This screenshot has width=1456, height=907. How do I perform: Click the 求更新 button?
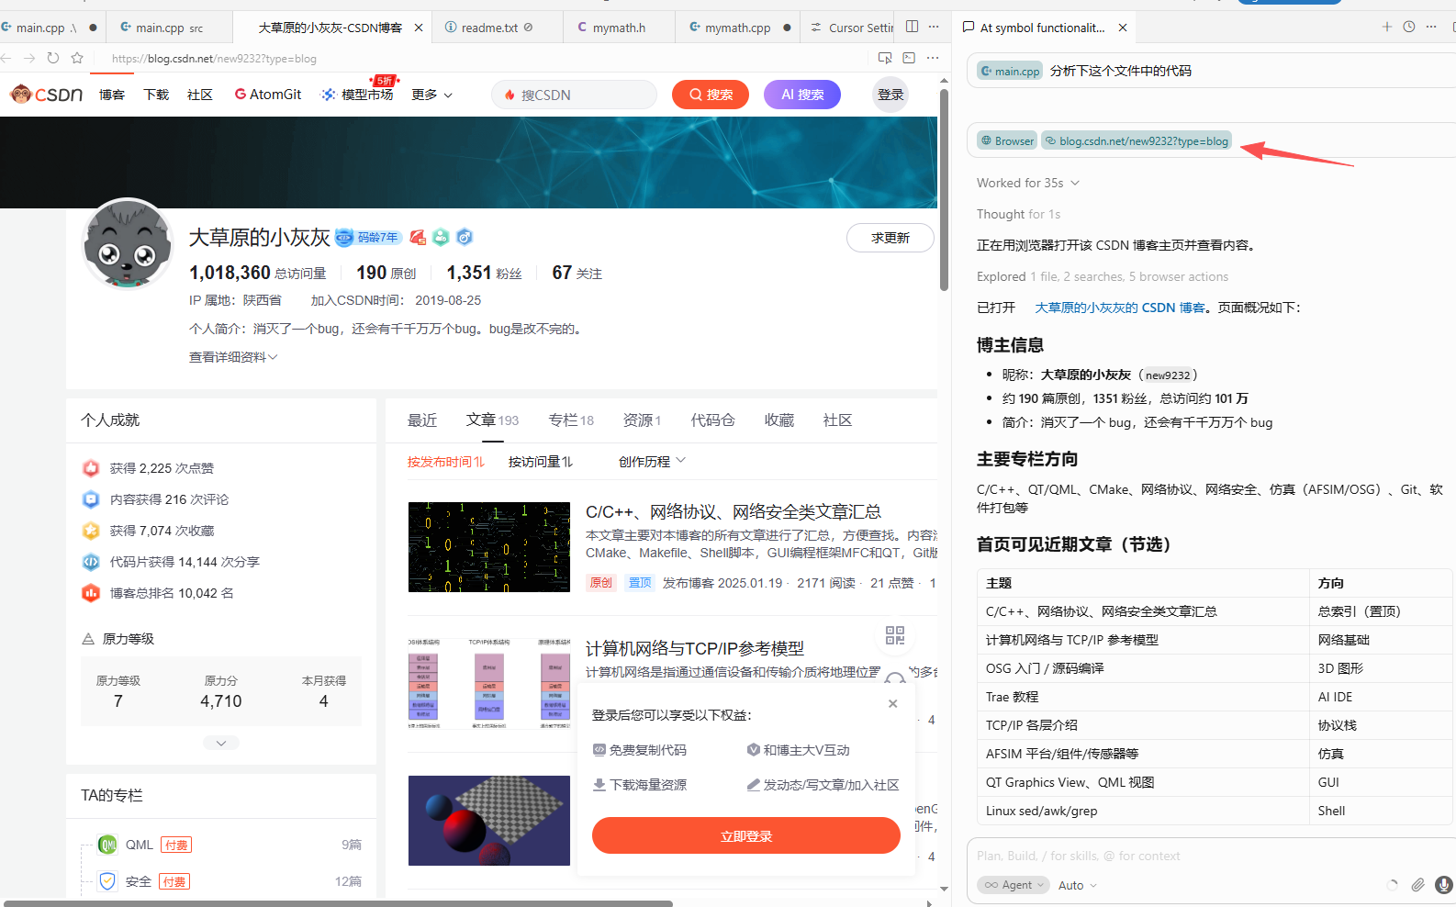tap(890, 238)
